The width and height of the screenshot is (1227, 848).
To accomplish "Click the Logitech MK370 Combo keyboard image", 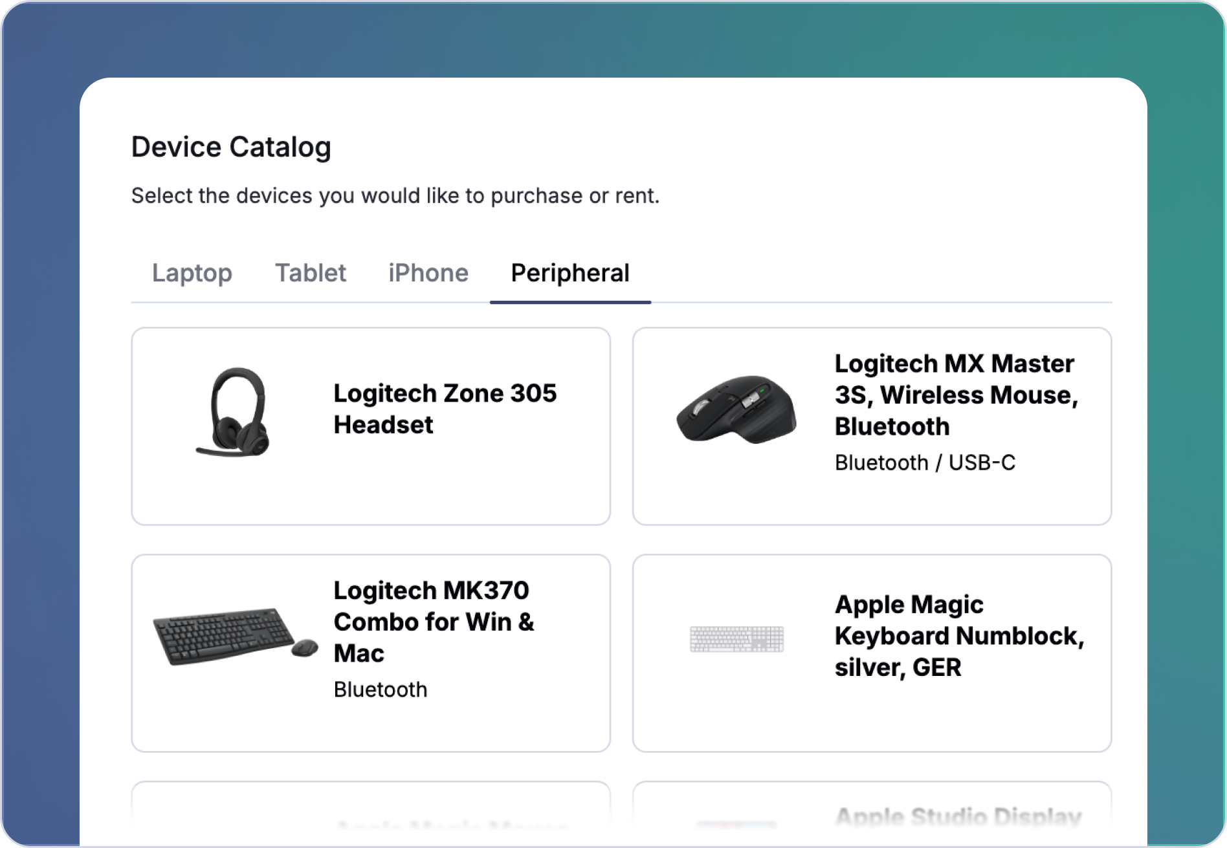I will click(x=233, y=637).
